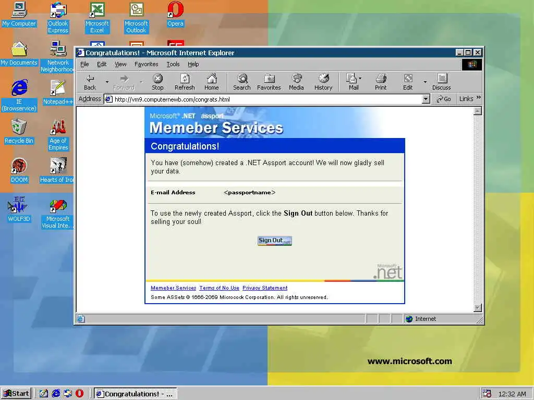Select Network Neighborhood desktop icon
The height and width of the screenshot is (400, 534).
click(57, 56)
